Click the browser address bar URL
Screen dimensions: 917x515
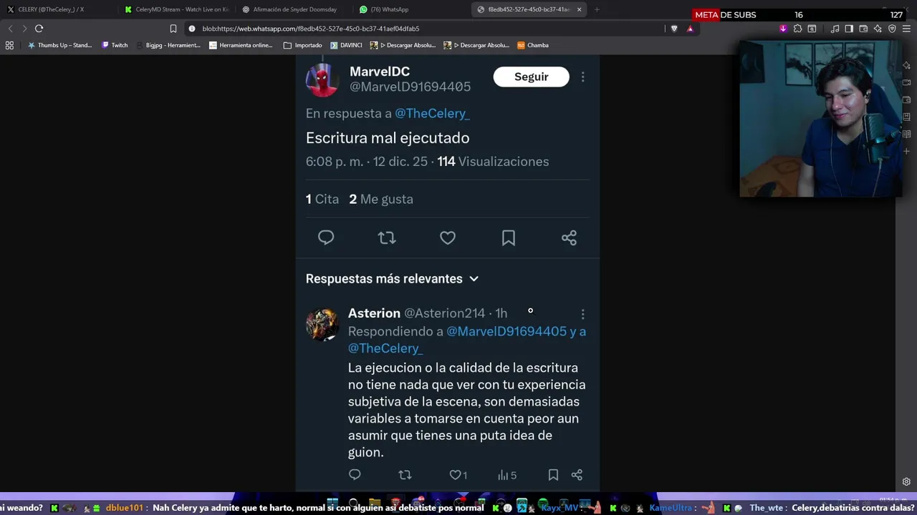310,29
